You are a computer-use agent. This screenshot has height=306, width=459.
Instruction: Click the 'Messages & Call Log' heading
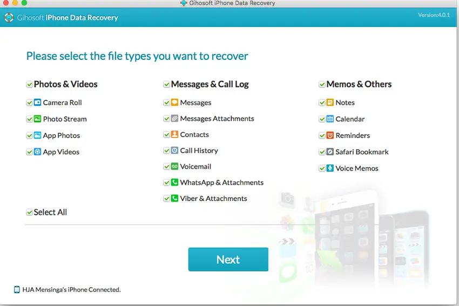click(210, 84)
